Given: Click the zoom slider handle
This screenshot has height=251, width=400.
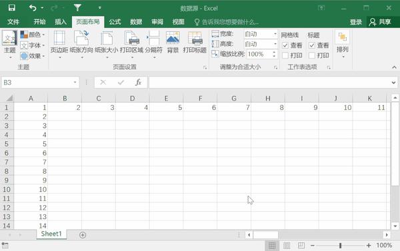Looking at the screenshot, I should (340, 246).
